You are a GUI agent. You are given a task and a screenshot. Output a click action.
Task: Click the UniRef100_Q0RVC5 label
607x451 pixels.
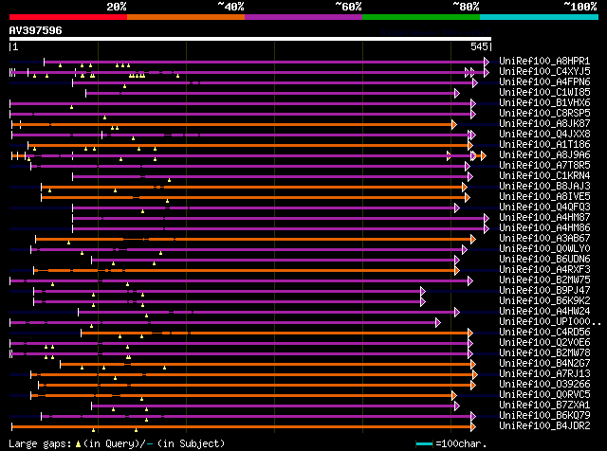(544, 395)
